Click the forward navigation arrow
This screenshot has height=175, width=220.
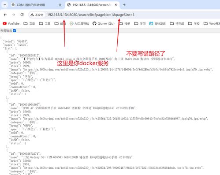(x=14, y=15)
